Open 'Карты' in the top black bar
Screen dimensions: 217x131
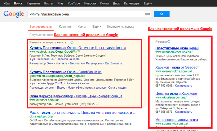tap(49, 3)
